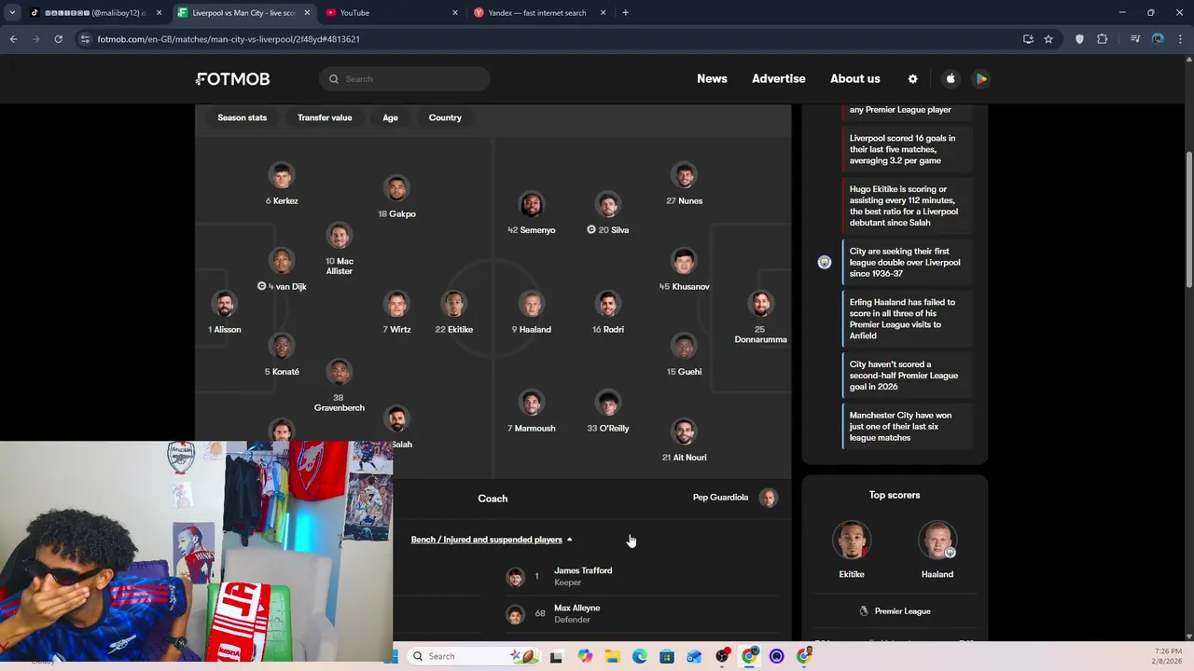Click the page vertical scrollbar
The height and width of the screenshot is (671, 1194).
(x=1188, y=220)
